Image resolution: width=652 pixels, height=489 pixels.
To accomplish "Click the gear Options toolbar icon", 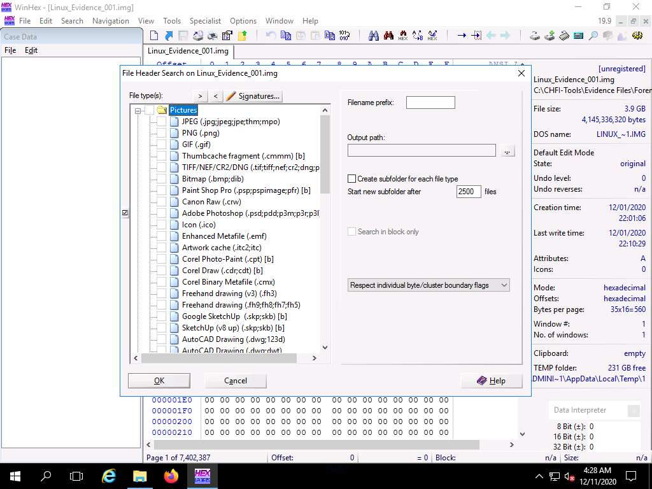I will pyautogui.click(x=637, y=36).
